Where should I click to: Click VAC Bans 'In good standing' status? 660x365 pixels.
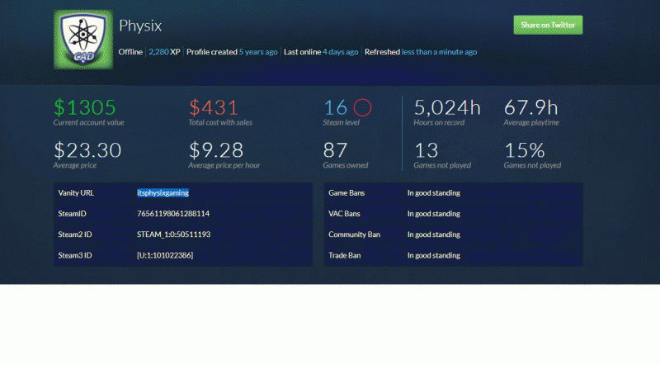tap(434, 214)
